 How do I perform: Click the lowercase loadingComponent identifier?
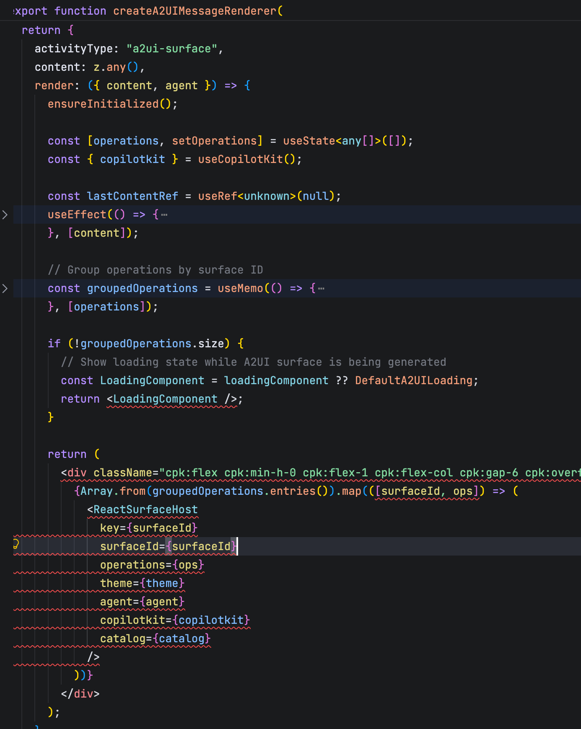[277, 381]
